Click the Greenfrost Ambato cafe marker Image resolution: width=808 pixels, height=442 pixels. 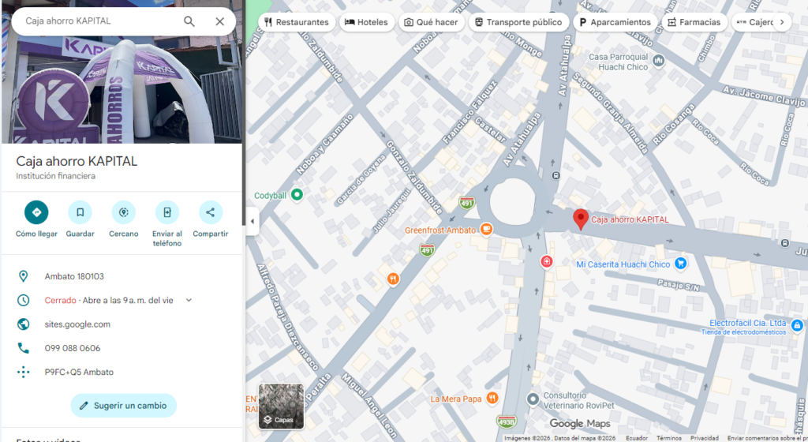point(486,229)
